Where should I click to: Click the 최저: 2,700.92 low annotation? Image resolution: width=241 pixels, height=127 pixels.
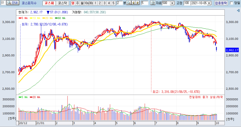(45, 24)
